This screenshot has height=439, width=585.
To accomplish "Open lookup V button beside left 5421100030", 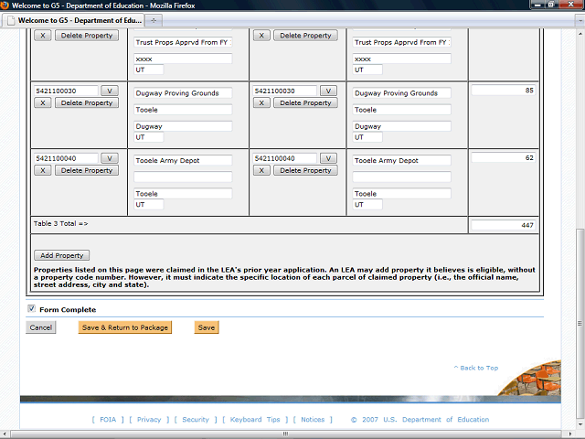I will pyautogui.click(x=110, y=91).
